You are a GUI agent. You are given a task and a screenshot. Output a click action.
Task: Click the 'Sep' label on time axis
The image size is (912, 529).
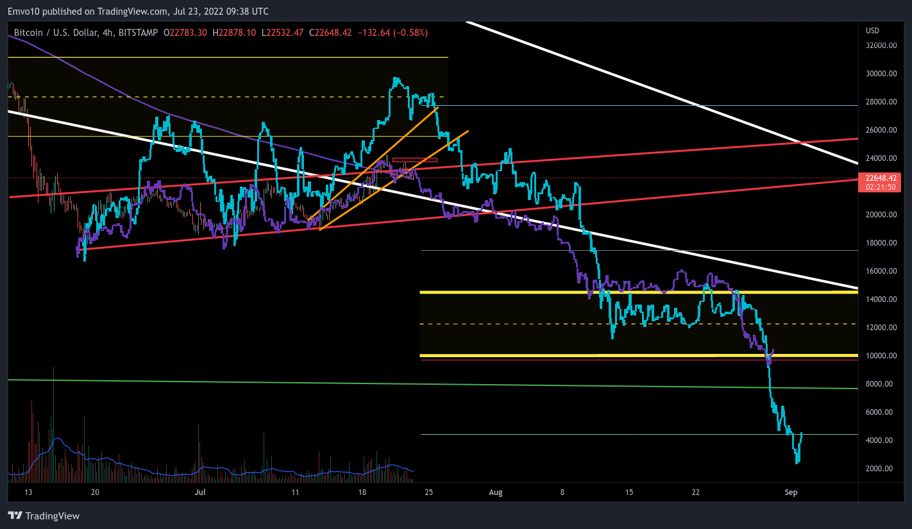[x=791, y=492]
